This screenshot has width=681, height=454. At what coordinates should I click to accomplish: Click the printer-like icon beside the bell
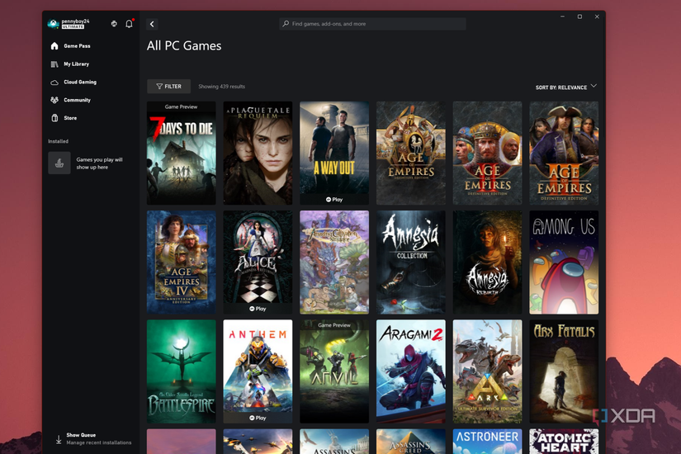pos(114,24)
